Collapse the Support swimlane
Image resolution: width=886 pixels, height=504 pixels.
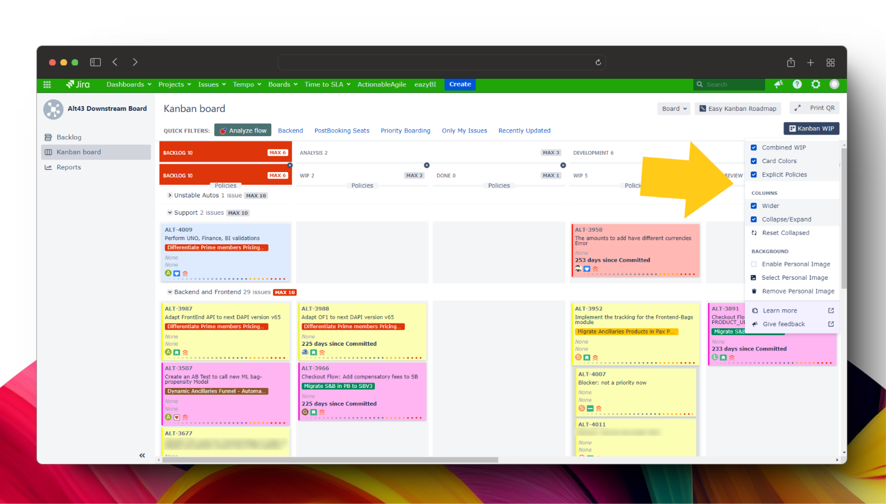[169, 213]
